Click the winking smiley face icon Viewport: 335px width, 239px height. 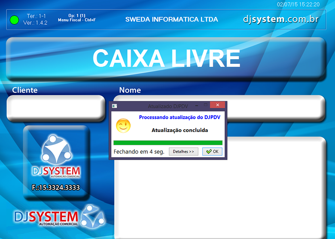(123, 125)
